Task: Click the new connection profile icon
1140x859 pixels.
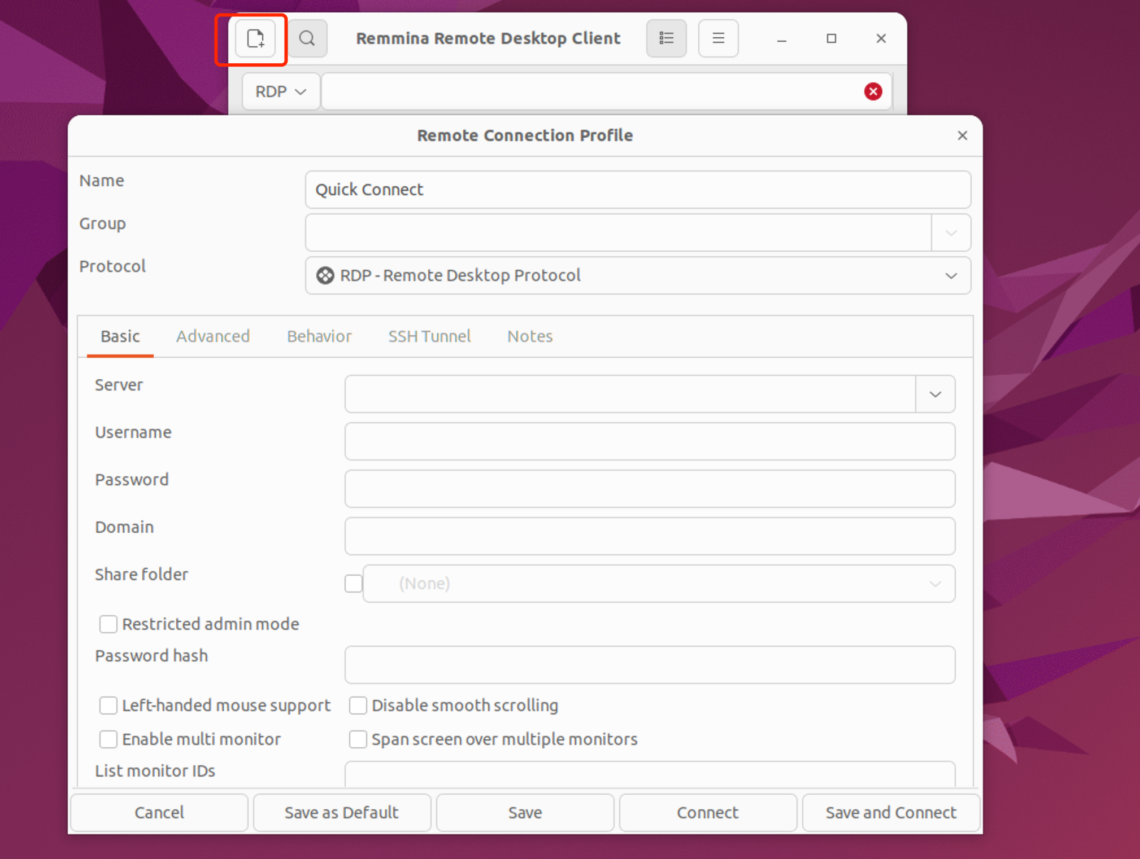Action: (x=255, y=38)
